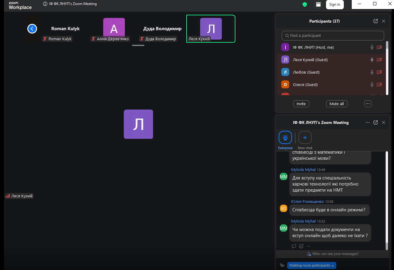Select the Everyone chat tab
Image resolution: width=394 pixels, height=270 pixels.
pos(285,138)
